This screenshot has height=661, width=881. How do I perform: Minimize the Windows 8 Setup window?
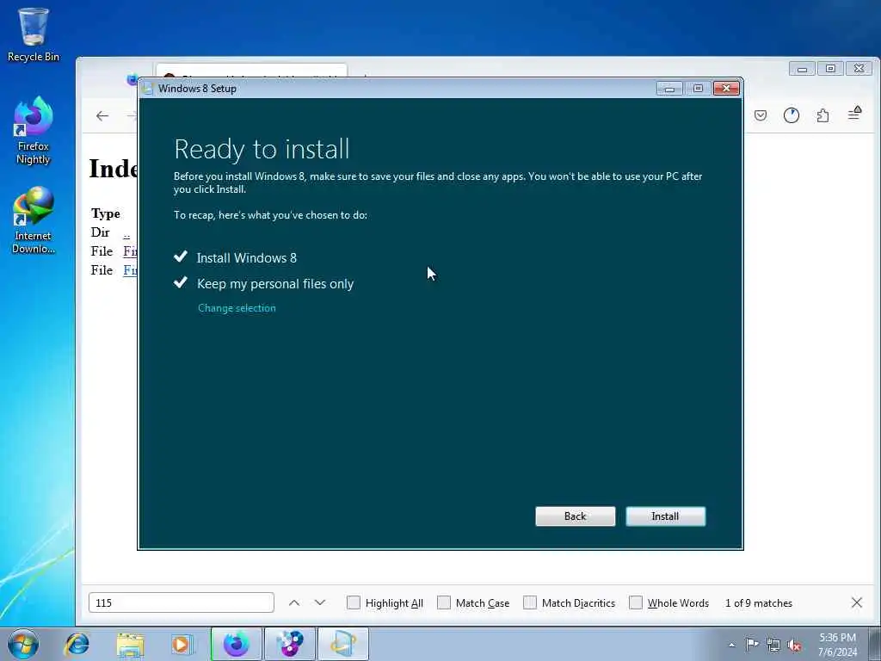point(669,89)
